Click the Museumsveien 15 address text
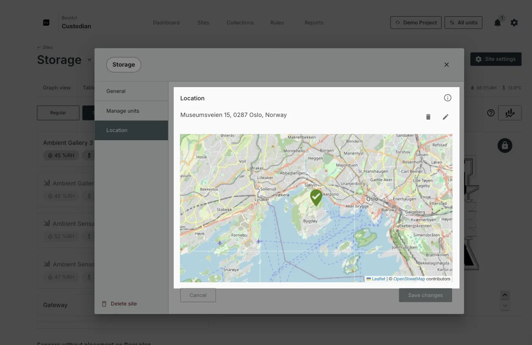Viewport: 532px width, 345px height. (233, 115)
